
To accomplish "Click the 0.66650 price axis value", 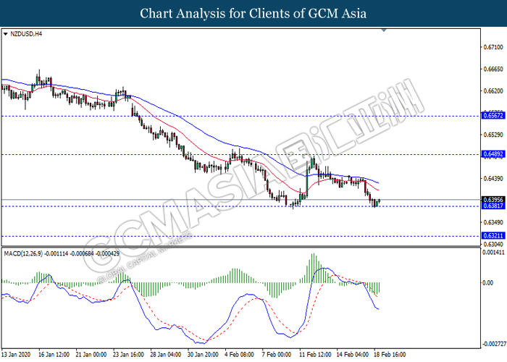I will tap(493, 70).
